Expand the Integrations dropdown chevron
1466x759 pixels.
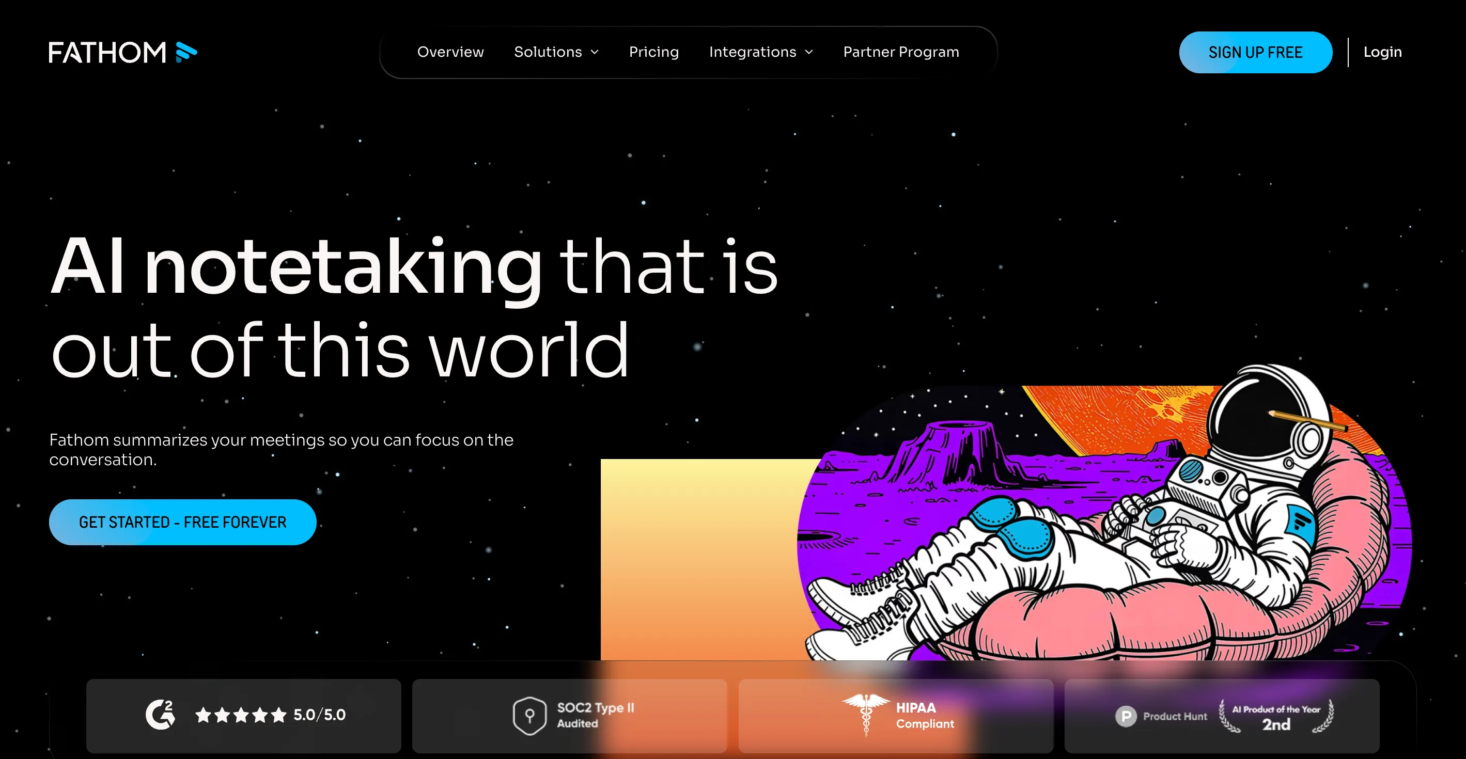coord(809,52)
